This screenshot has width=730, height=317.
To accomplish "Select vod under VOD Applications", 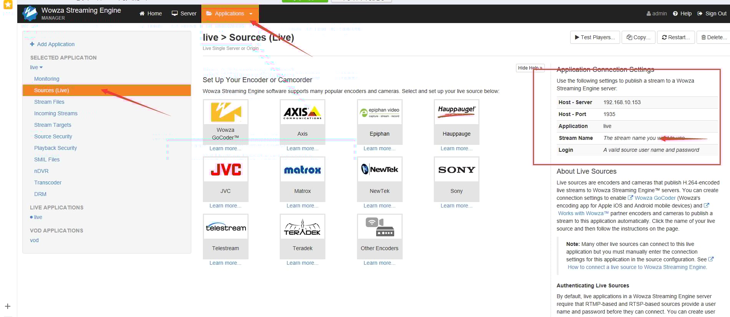I will tap(34, 240).
